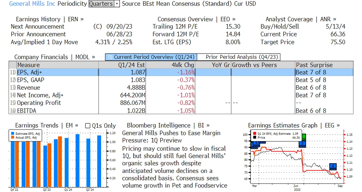Open Earnings History ERN link
The height and width of the screenshot is (192, 362).
tap(50, 19)
